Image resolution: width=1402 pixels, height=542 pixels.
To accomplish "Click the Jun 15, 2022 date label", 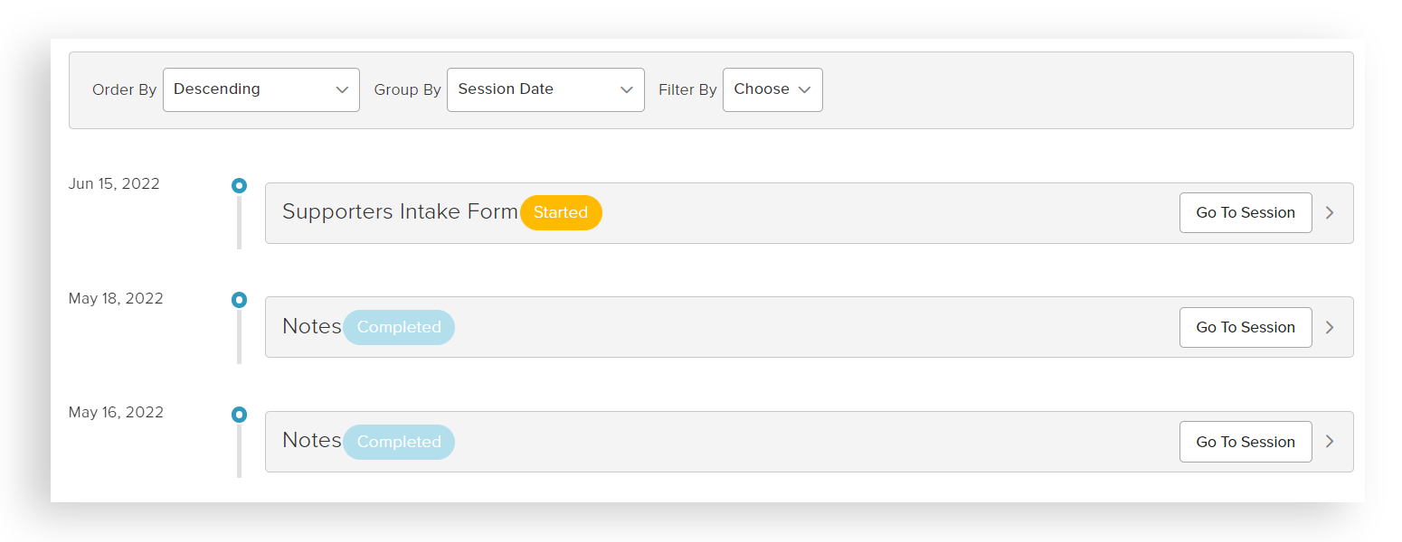I will point(114,184).
